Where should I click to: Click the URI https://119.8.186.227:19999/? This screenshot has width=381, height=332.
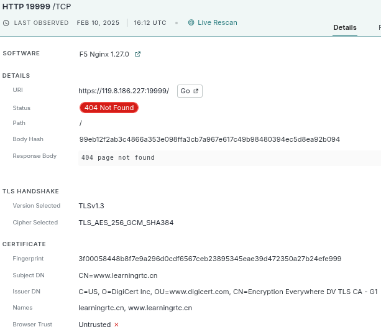point(124,91)
